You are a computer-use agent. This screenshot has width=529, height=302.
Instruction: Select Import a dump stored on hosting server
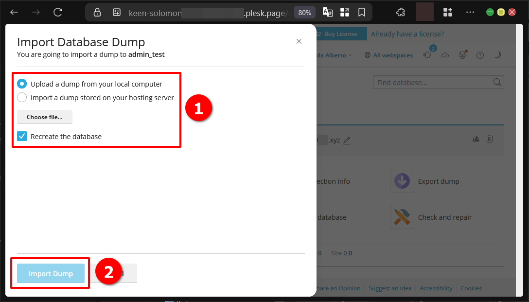point(22,97)
